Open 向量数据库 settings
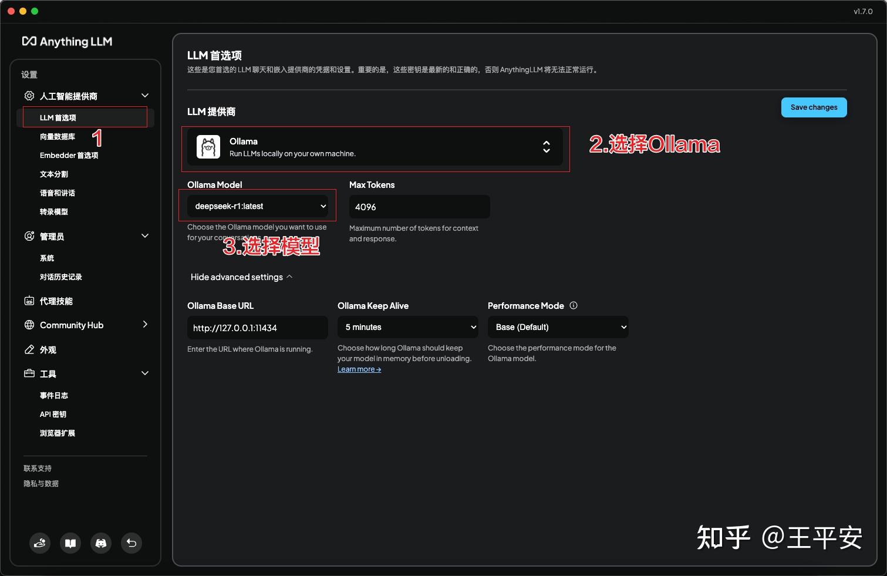The height and width of the screenshot is (576, 887). tap(58, 136)
